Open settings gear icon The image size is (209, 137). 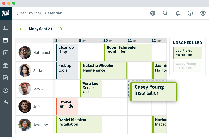(x=203, y=13)
